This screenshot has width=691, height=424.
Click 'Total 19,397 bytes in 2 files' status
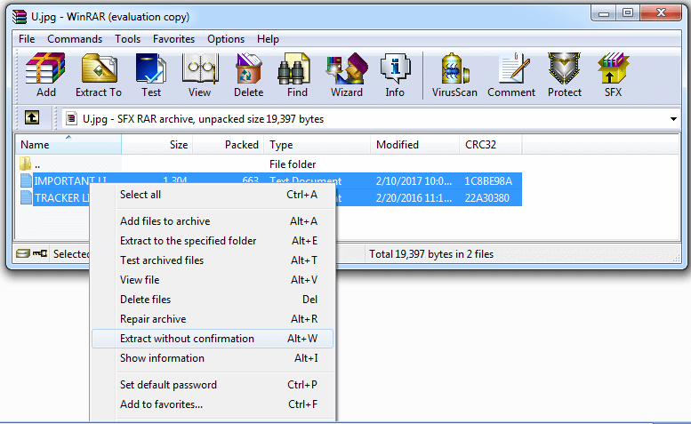point(431,254)
